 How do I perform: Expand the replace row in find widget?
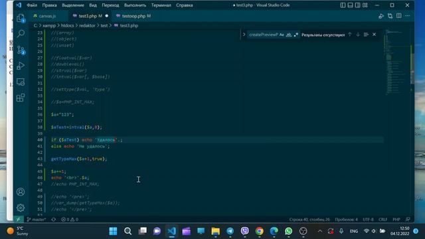(244, 35)
